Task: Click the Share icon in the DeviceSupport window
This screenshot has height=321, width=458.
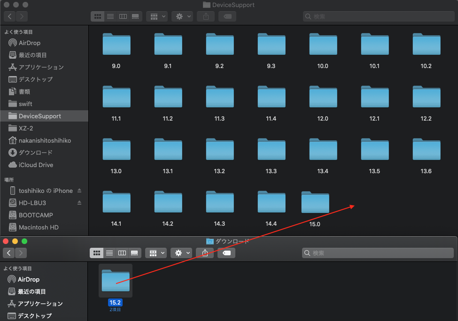Action: click(206, 16)
